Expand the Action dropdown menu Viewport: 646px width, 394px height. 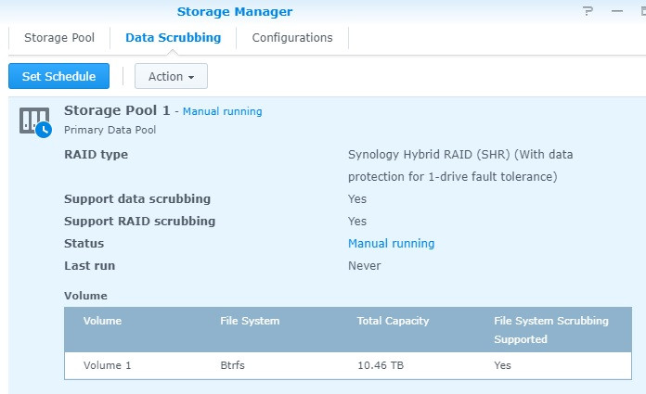171,76
